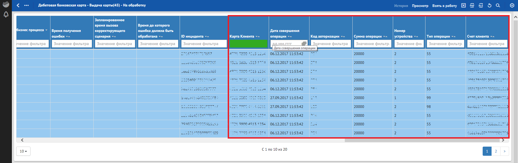Toggle sort on "ID инцидента" column
This screenshot has height=163, width=518.
(x=207, y=37)
